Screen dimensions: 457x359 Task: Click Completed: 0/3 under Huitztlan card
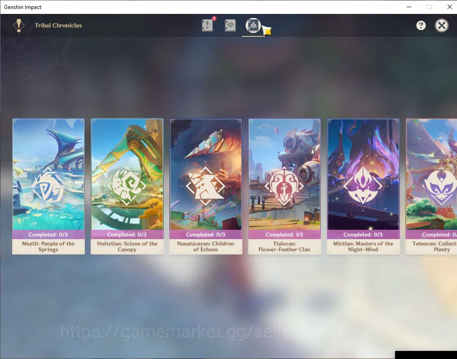click(x=127, y=235)
